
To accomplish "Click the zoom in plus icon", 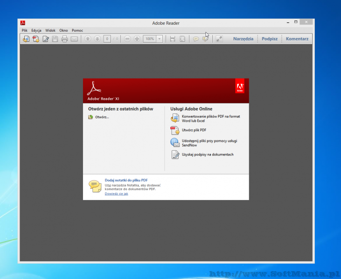I will pyautogui.click(x=137, y=39).
